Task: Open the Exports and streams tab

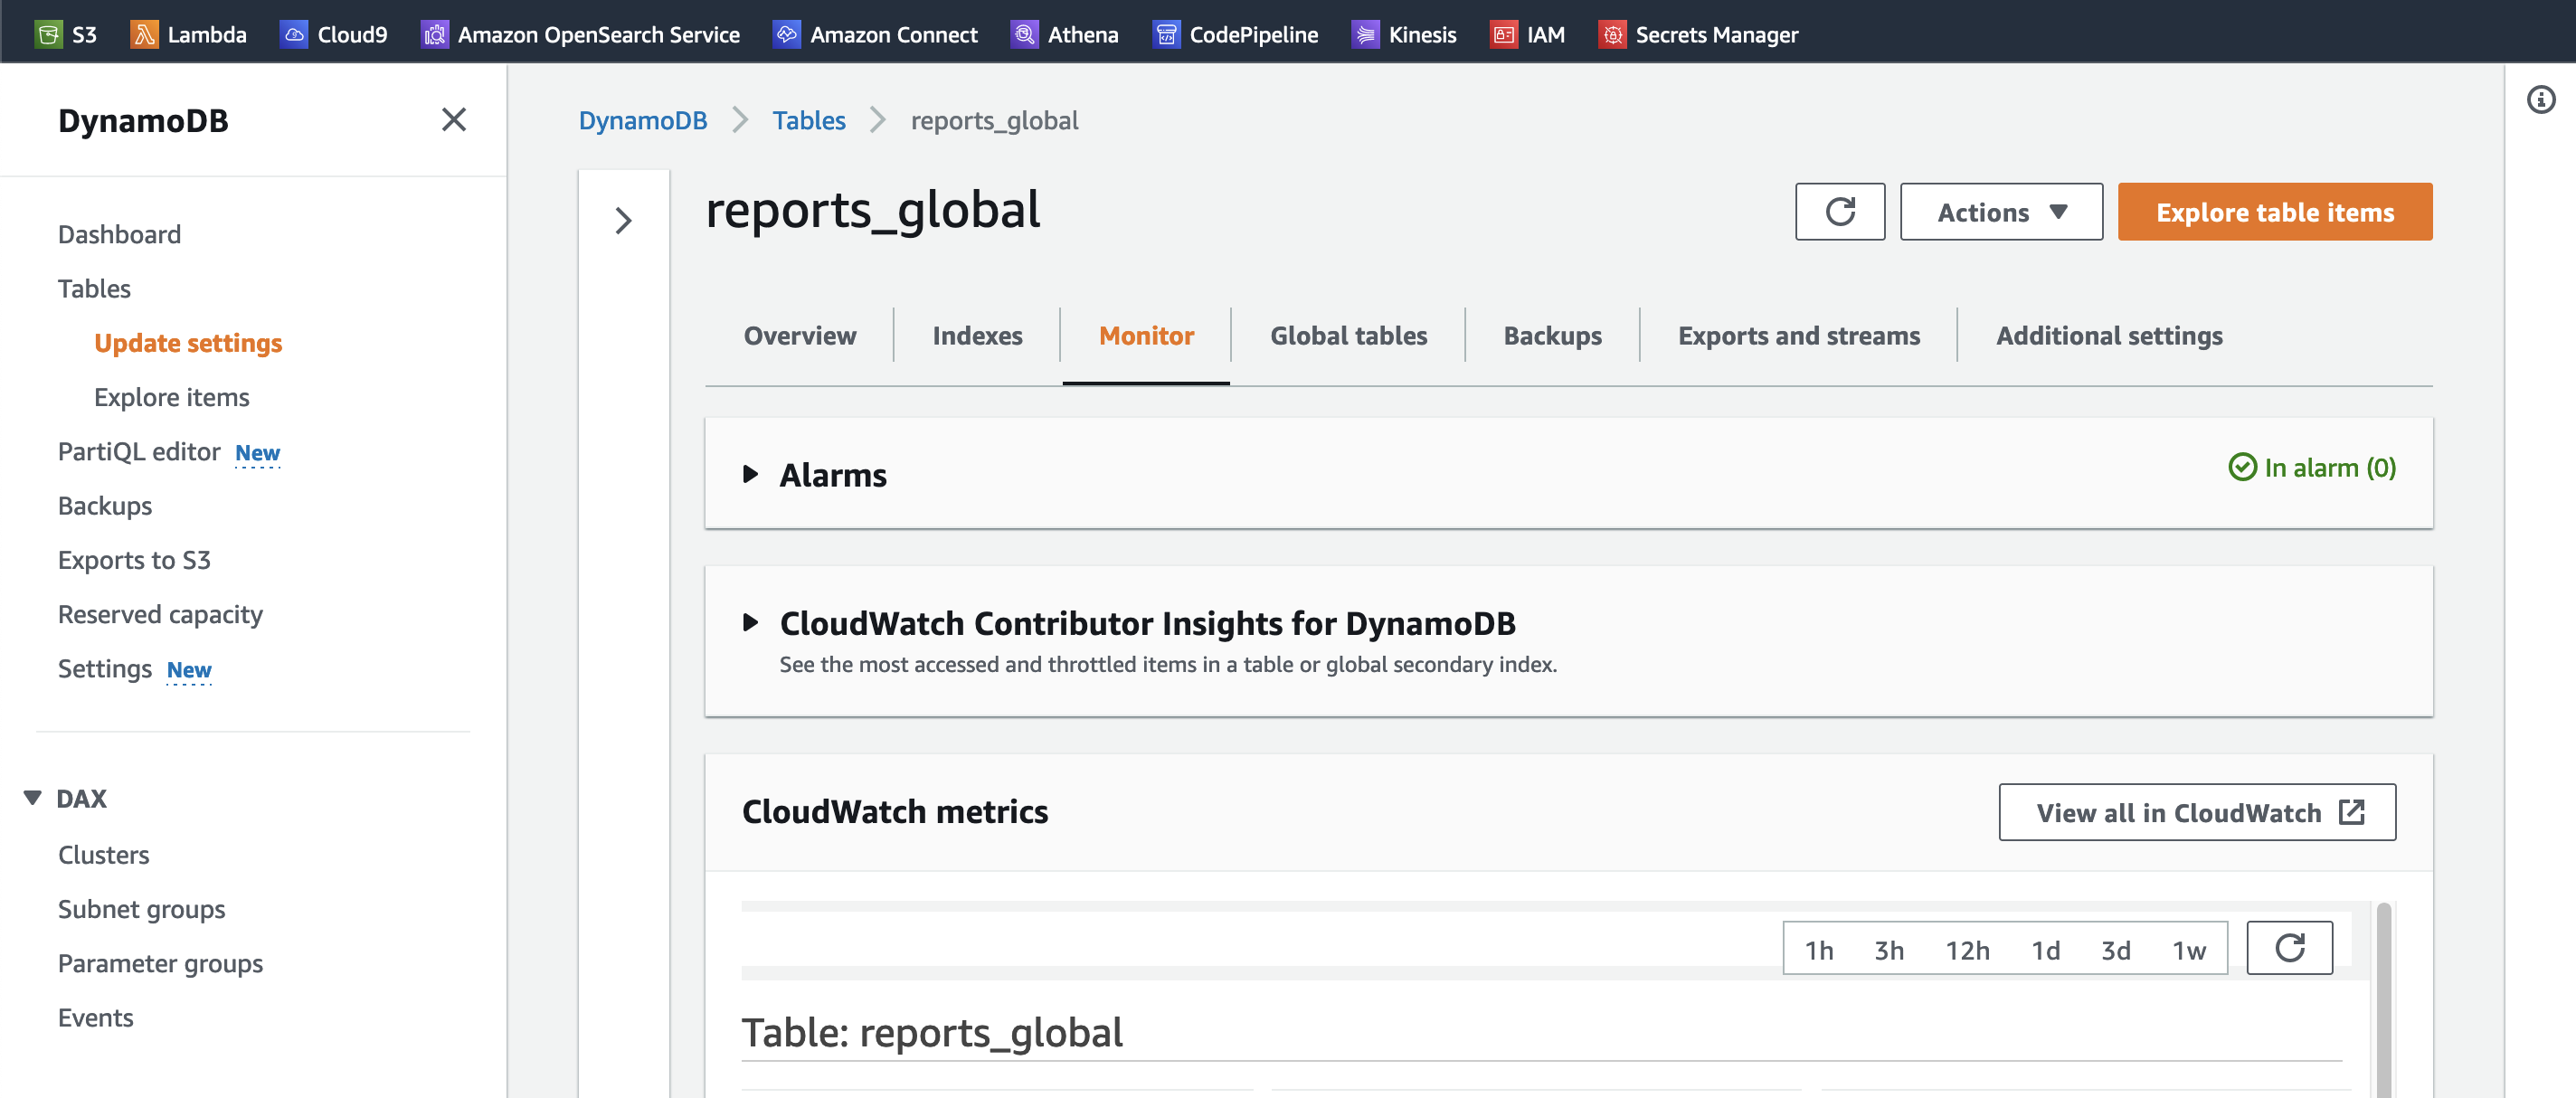Action: (x=1799, y=335)
